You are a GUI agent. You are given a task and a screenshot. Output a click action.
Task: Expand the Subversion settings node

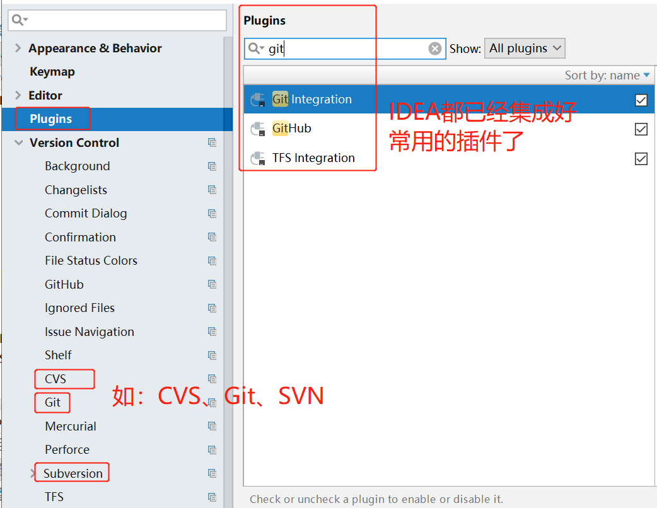[33, 474]
